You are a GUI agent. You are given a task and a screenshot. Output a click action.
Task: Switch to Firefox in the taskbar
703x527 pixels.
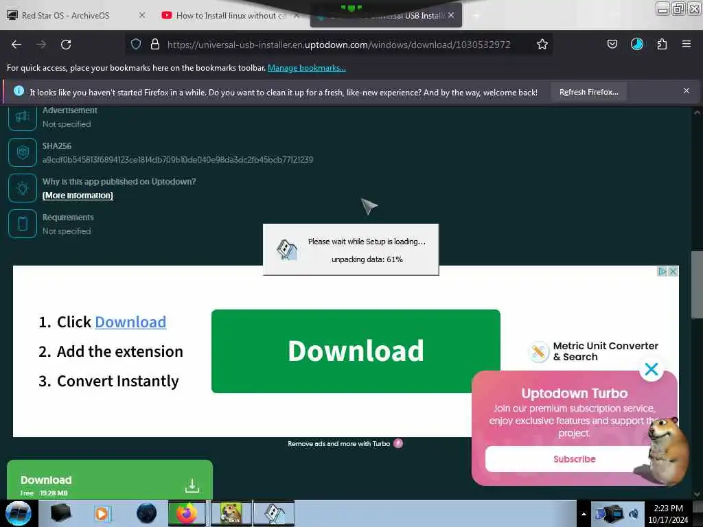point(187,513)
